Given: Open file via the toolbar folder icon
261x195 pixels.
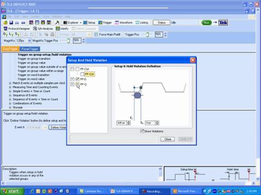Looking at the screenshot, I should tap(5, 23).
